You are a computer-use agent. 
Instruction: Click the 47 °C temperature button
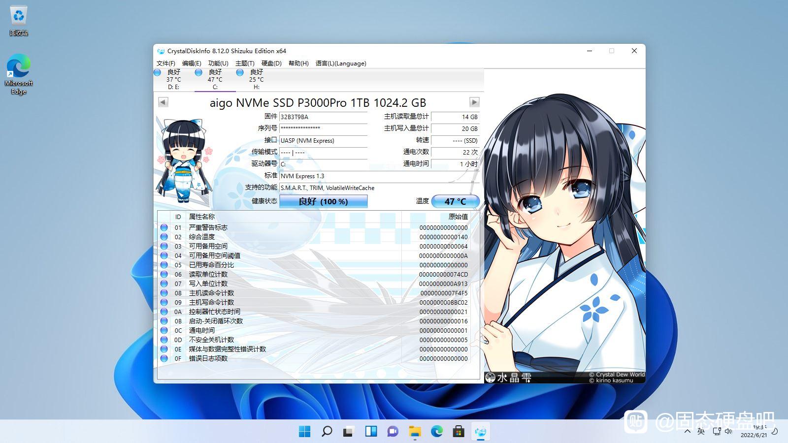[455, 201]
